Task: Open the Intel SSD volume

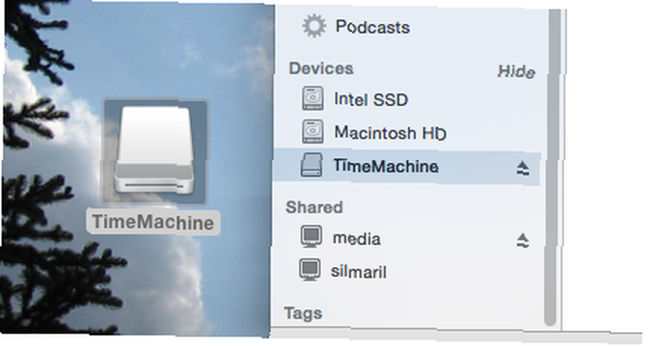Action: [x=371, y=100]
